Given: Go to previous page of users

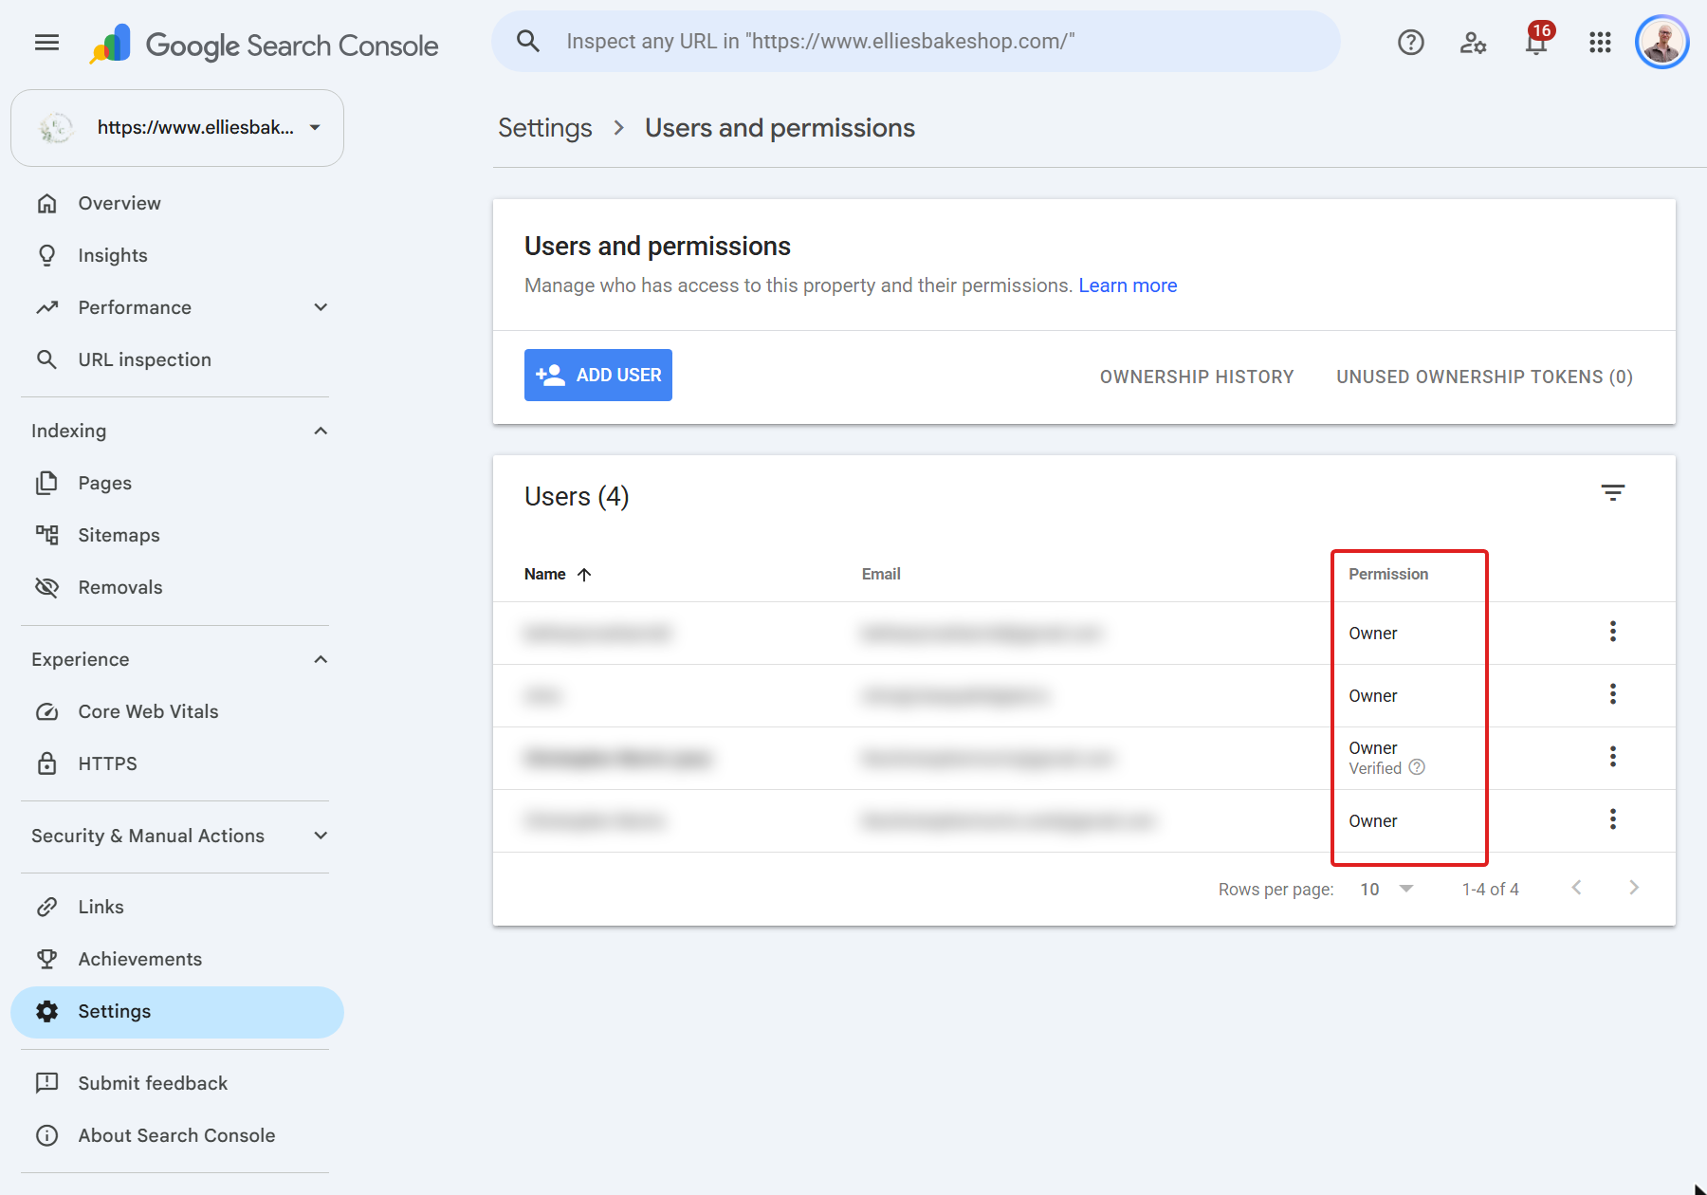Looking at the screenshot, I should coord(1576,888).
